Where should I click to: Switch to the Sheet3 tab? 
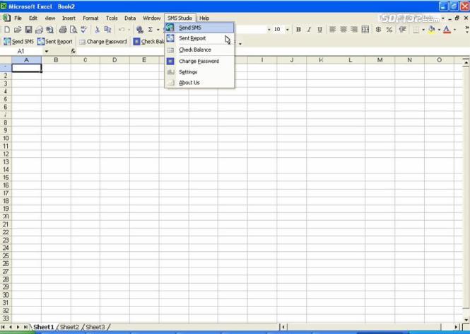point(95,327)
